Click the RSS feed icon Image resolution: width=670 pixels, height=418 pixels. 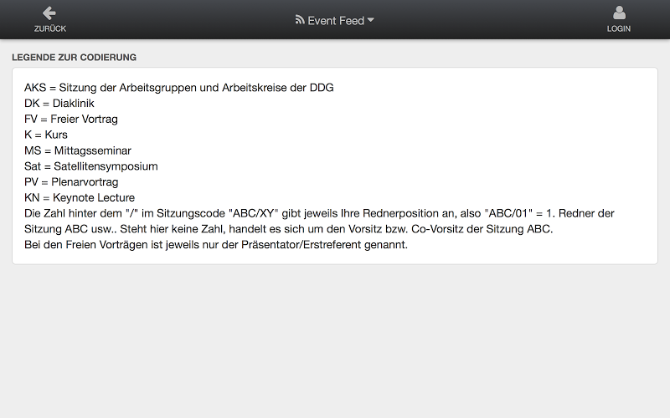pos(300,19)
